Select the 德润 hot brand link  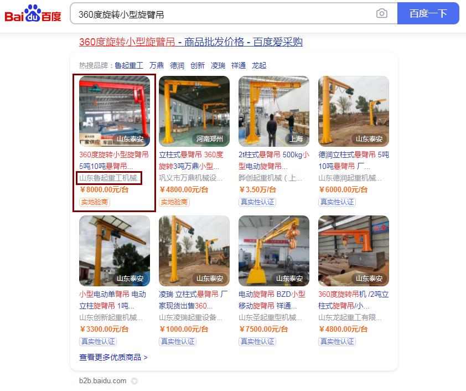click(177, 65)
